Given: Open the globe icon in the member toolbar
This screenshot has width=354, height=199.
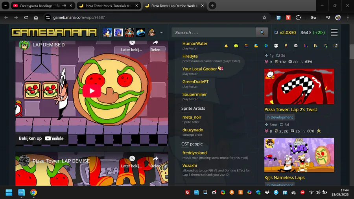Looking at the screenshot, I should [x=266, y=46].
